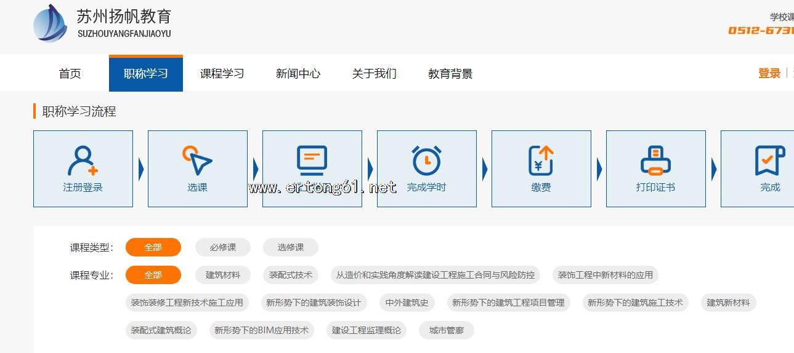Click the 选课 cursor icon
This screenshot has width=794, height=353.
tap(197, 161)
